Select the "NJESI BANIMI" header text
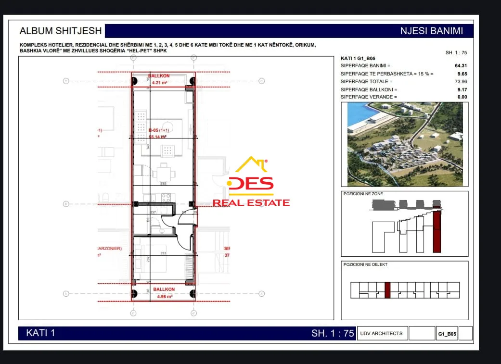This screenshot has width=501, height=364. click(431, 31)
